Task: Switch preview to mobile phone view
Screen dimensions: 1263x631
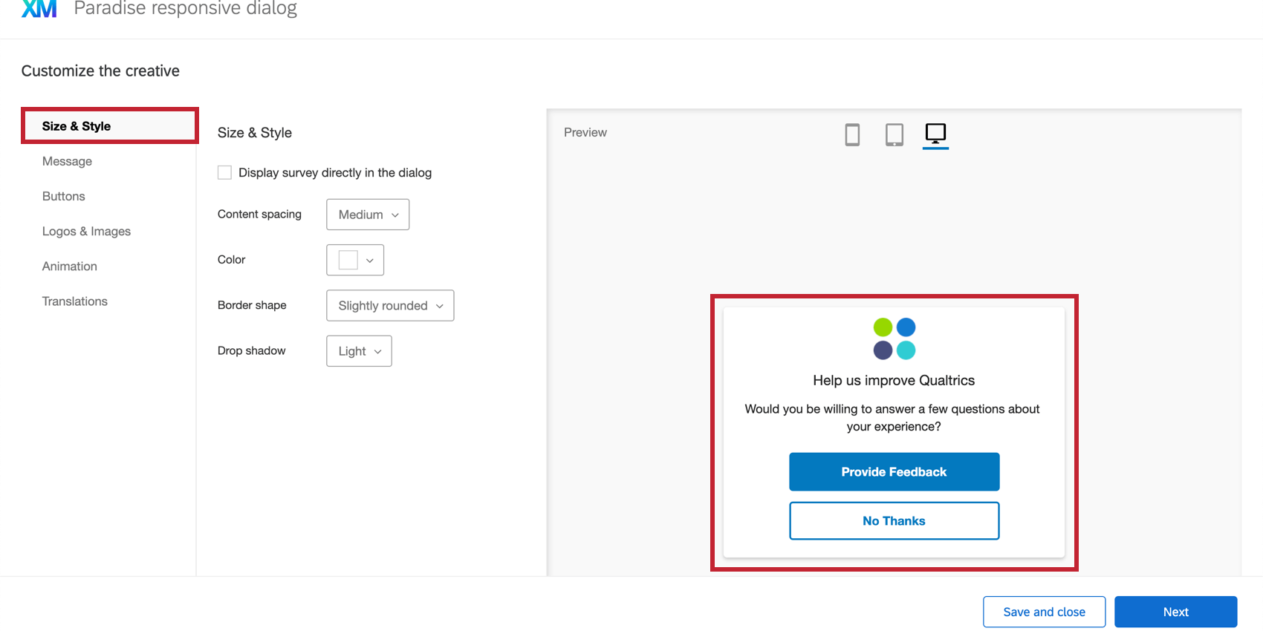Action: point(852,134)
